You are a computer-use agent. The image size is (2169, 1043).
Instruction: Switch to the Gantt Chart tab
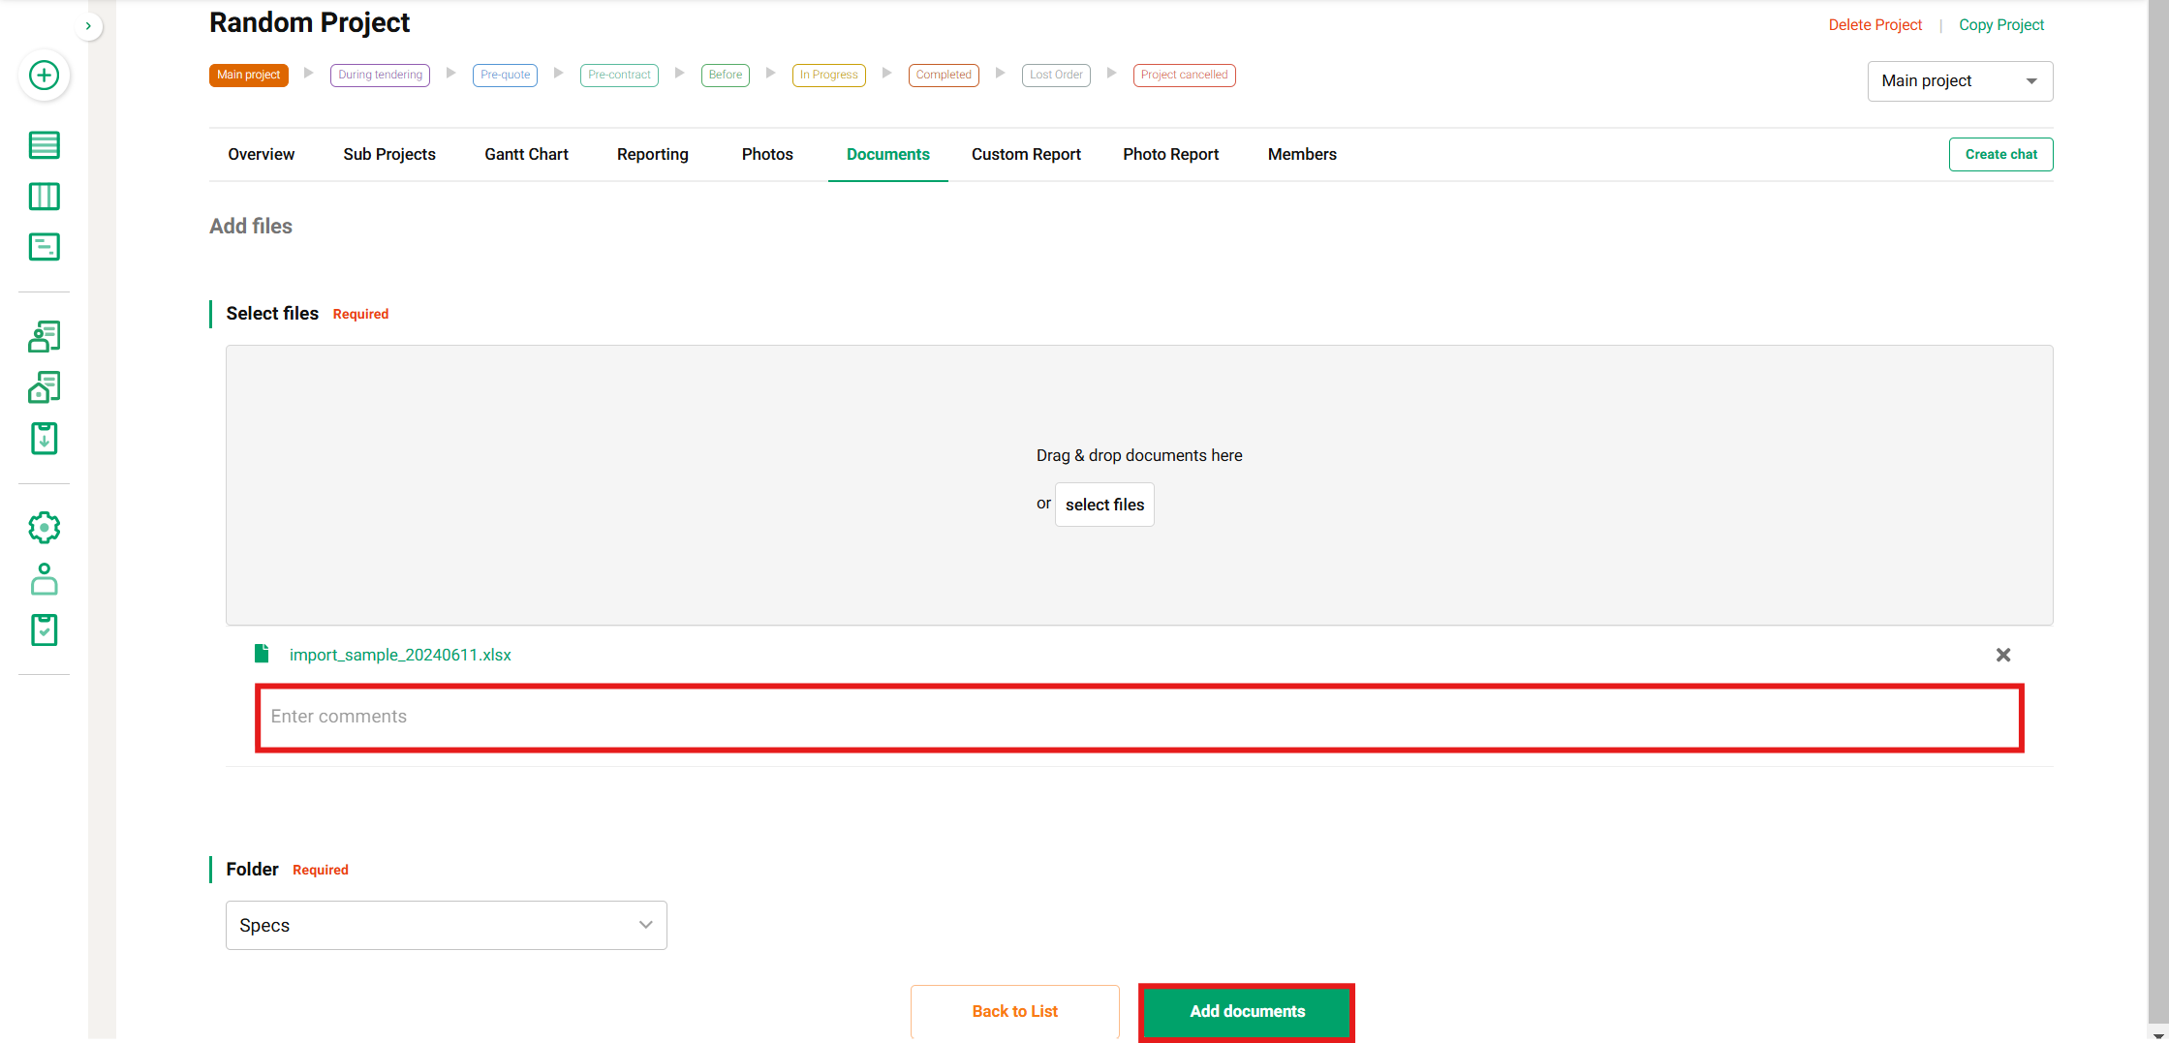click(526, 155)
